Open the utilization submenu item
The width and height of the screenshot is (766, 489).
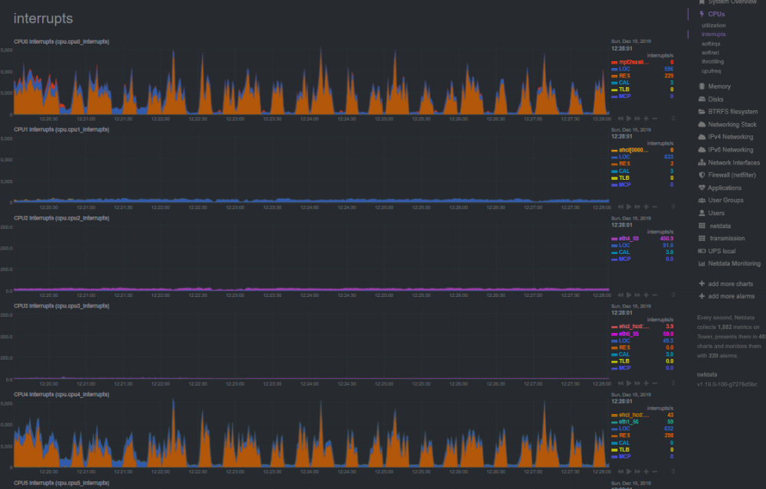(713, 25)
